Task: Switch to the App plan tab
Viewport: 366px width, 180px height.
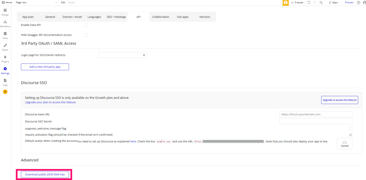Action: pos(28,17)
